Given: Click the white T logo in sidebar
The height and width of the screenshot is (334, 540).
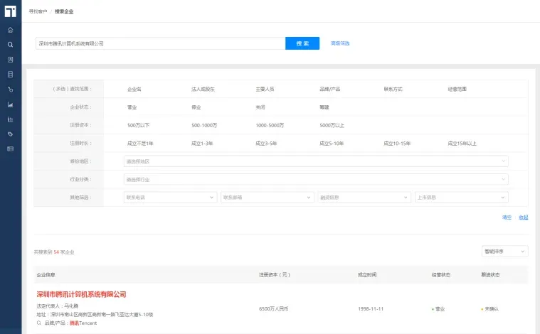Looking at the screenshot, I should pos(11,11).
